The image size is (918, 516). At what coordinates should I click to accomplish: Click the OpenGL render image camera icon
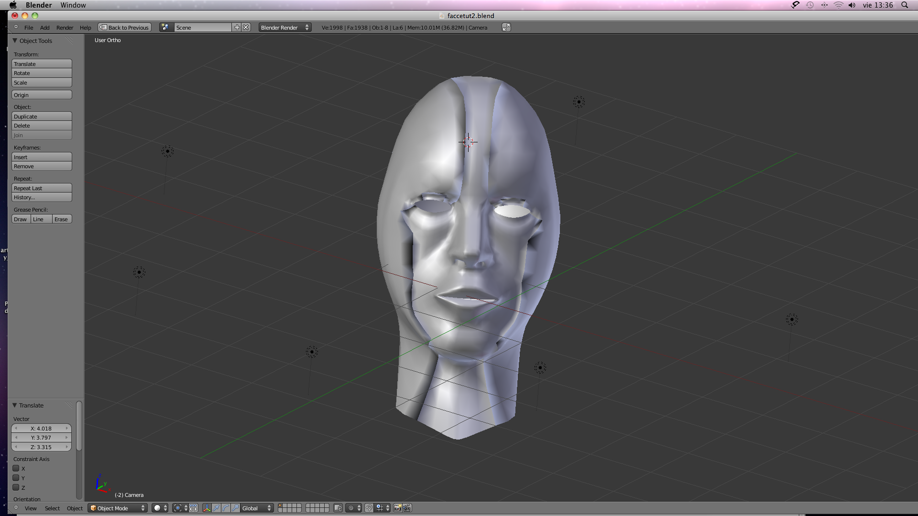(397, 508)
